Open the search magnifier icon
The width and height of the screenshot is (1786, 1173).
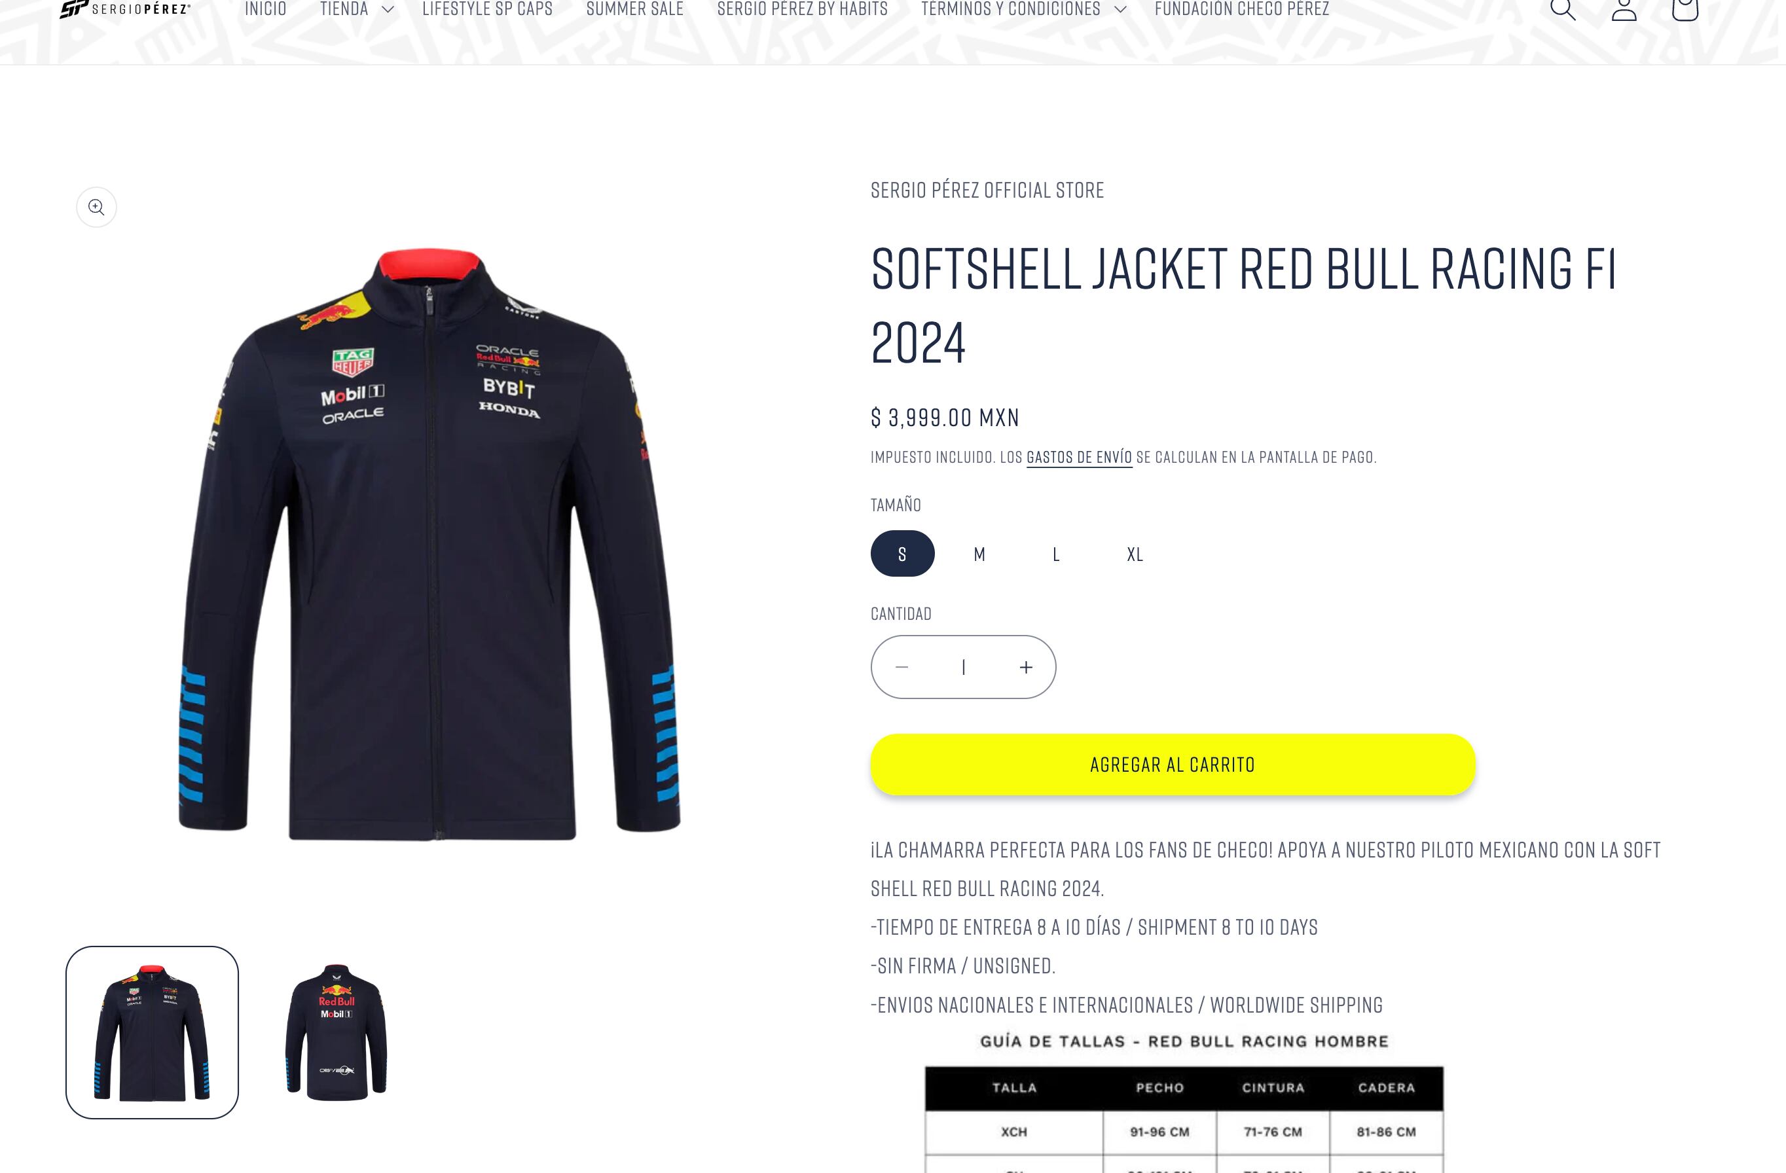1562,9
